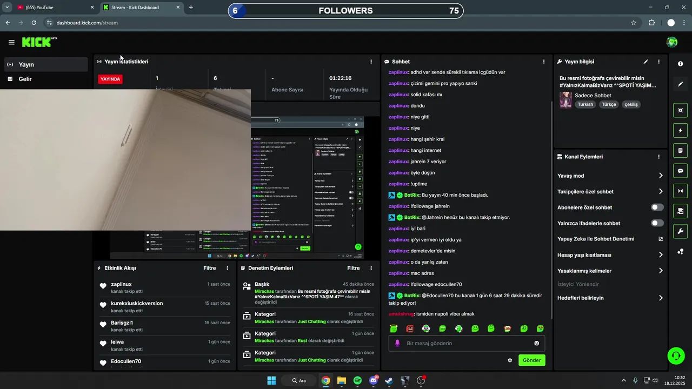Click the pencil icon in right sidebar
The width and height of the screenshot is (692, 389).
(680, 84)
